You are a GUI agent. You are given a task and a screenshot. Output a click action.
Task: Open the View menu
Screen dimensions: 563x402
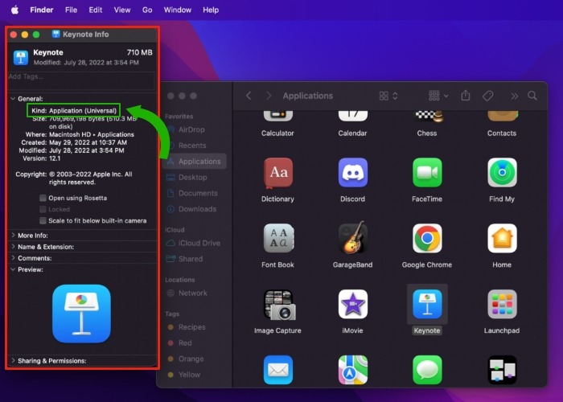point(122,10)
